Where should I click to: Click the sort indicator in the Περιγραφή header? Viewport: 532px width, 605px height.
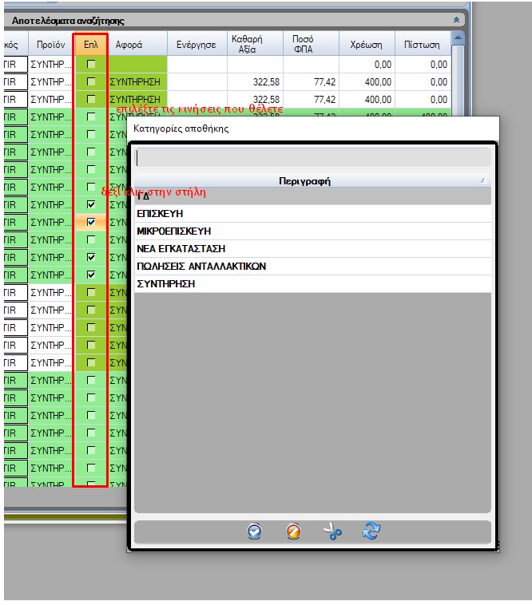[x=482, y=181]
